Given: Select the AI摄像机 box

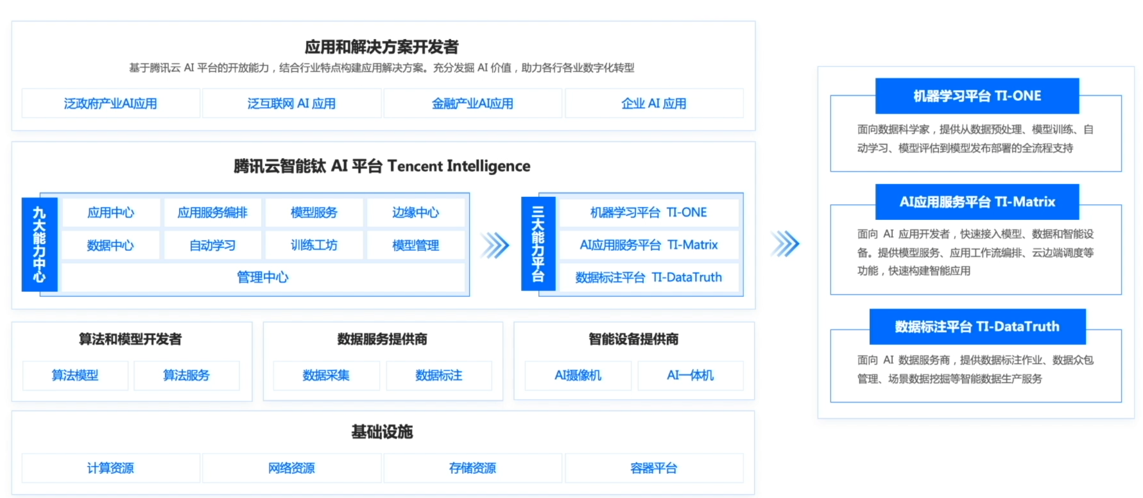Looking at the screenshot, I should tap(578, 376).
